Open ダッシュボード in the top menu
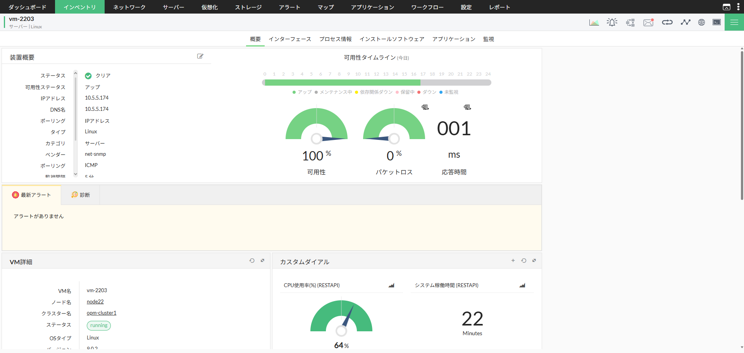 (x=28, y=7)
